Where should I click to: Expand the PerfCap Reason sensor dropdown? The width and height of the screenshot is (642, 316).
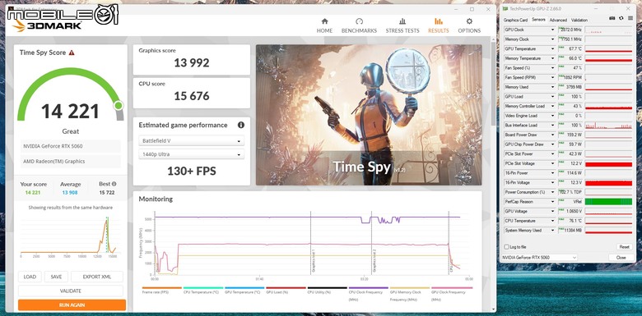pos(553,202)
